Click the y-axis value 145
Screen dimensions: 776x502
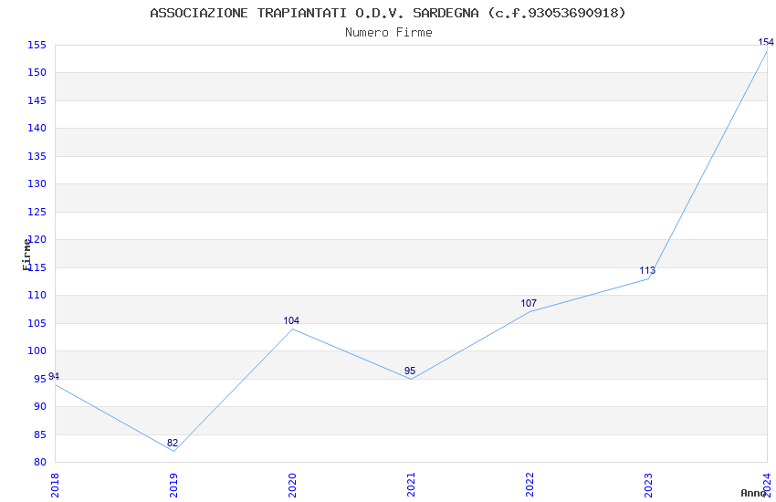tap(37, 100)
